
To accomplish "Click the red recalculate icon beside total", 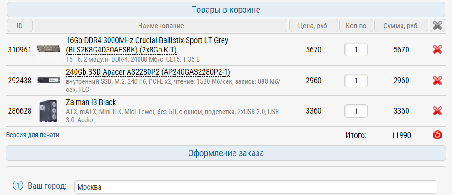I will [437, 135].
